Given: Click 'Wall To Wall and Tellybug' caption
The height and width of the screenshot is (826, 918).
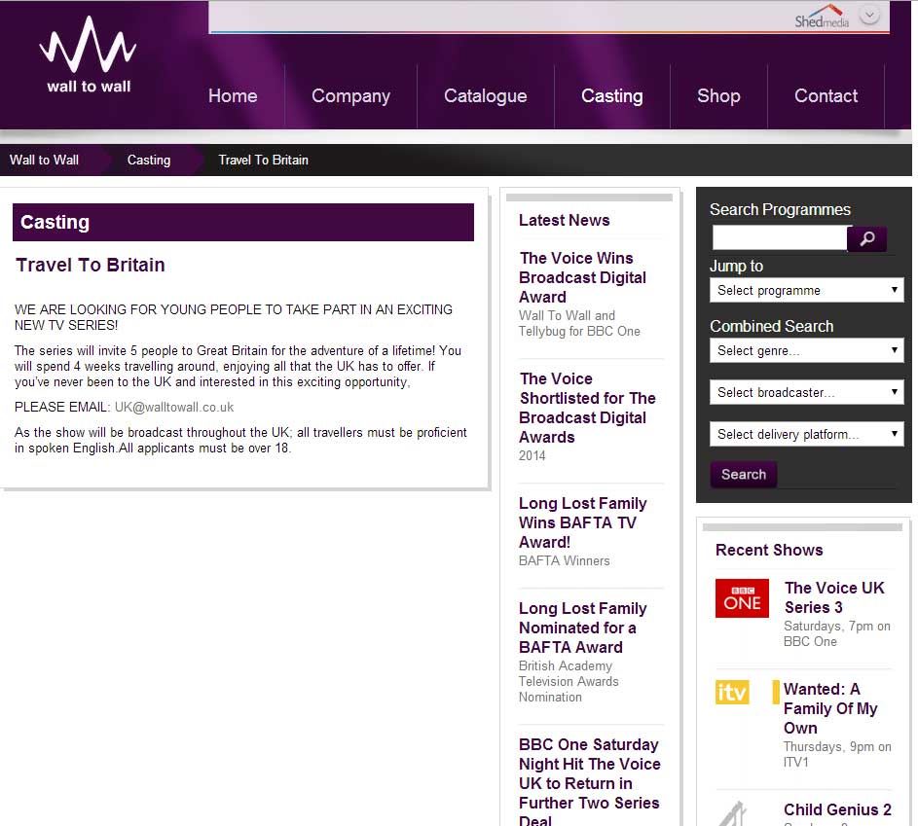Looking at the screenshot, I should [x=579, y=324].
